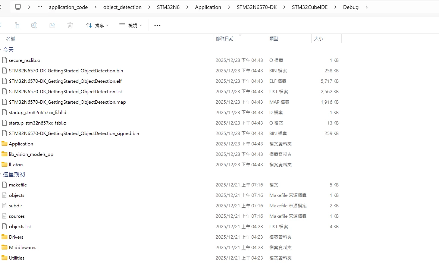
Task: Collapse the 這星期初 group header
Action: coord(13,175)
